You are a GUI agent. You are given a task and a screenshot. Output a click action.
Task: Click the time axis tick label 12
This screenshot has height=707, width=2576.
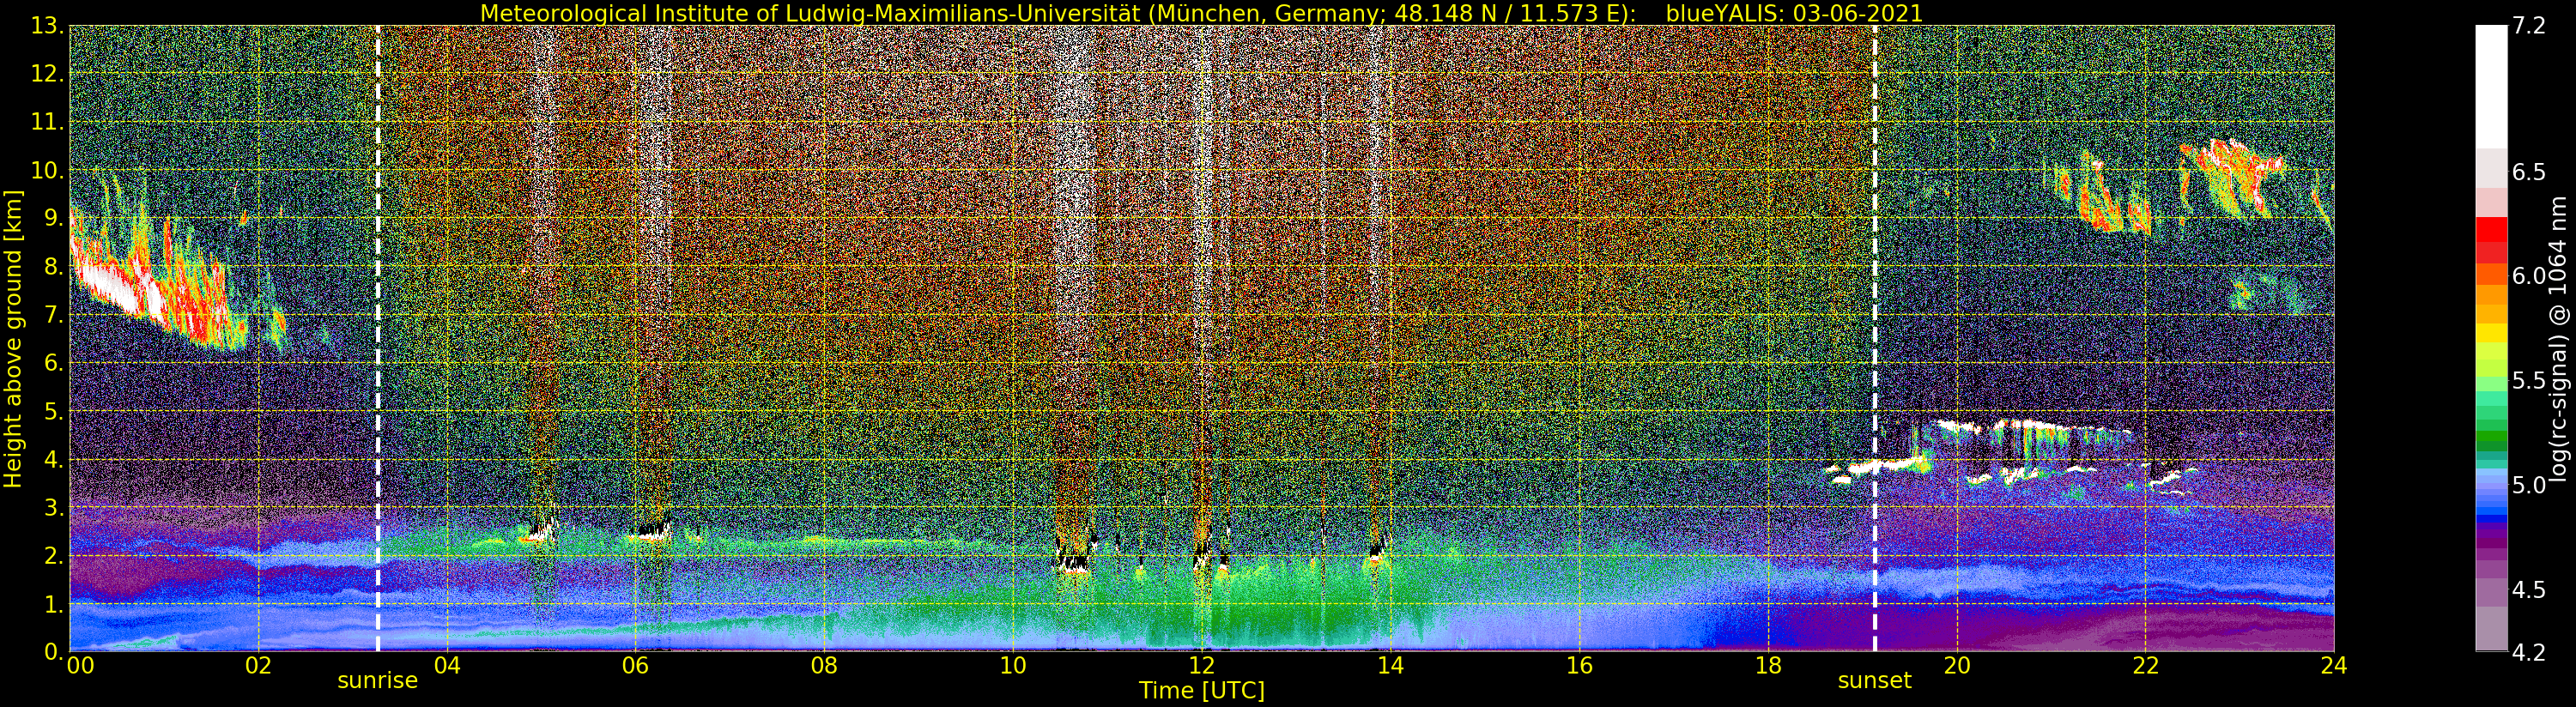1201,666
